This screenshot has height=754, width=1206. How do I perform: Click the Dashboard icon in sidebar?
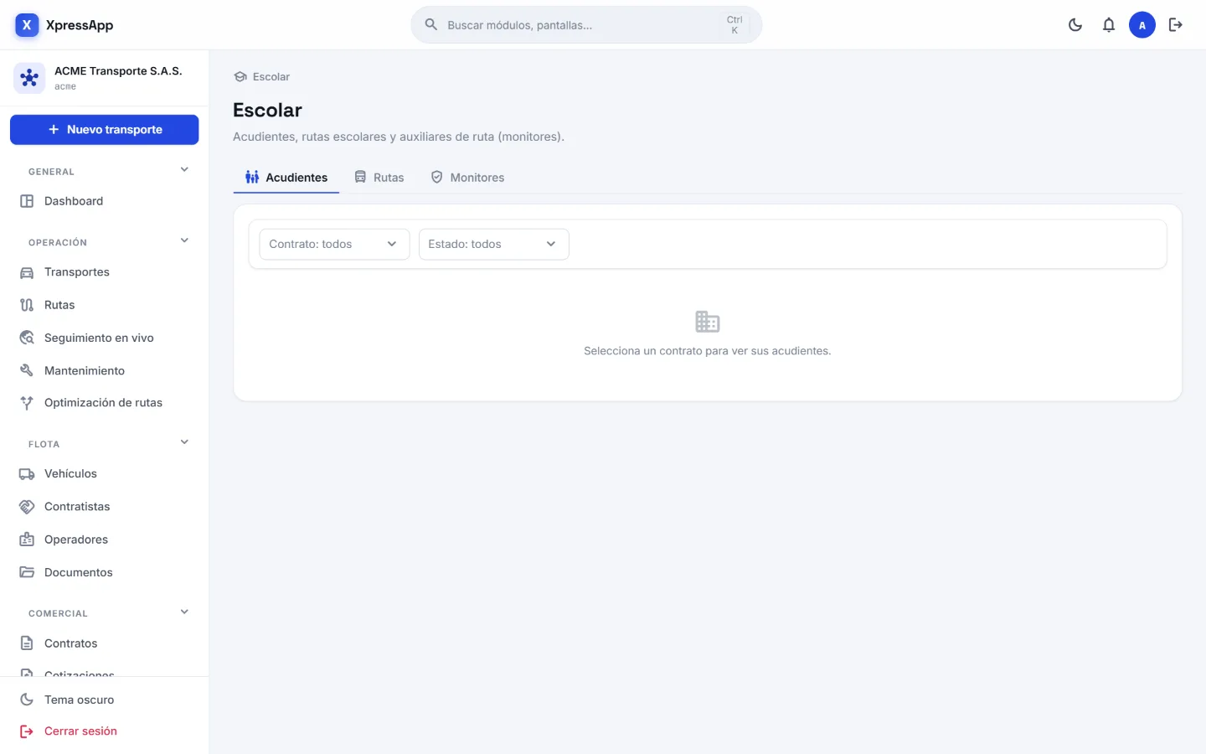pos(27,201)
